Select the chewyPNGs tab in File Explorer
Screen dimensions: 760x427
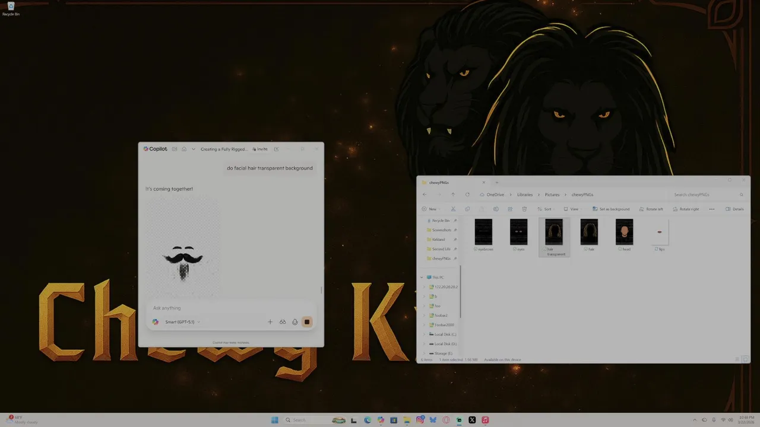(x=453, y=183)
